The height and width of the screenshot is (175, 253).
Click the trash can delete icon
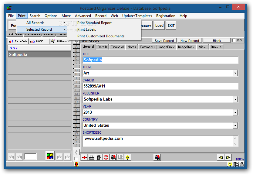tap(99, 157)
